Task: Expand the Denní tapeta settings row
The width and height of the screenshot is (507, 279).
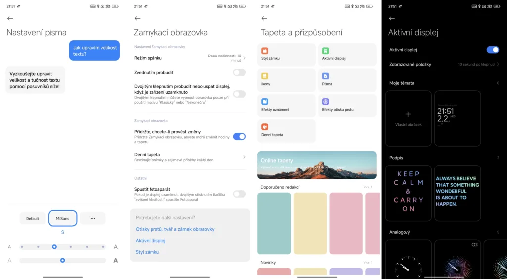Action: pos(190,157)
